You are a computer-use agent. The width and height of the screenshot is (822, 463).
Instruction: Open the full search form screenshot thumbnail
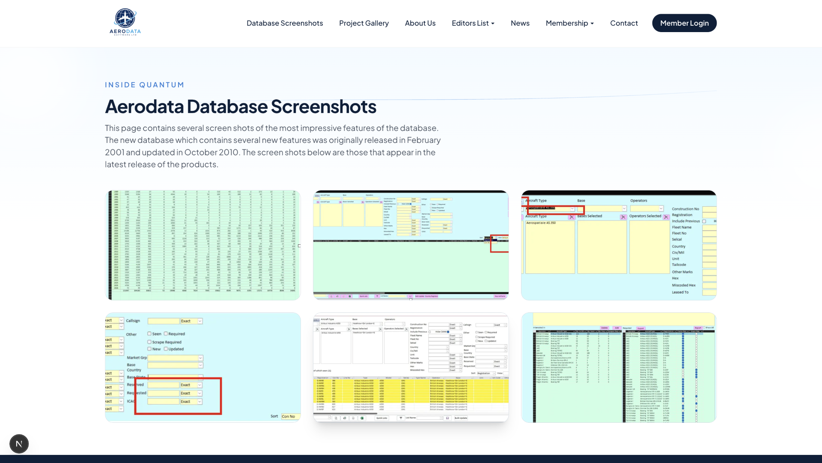(x=411, y=245)
